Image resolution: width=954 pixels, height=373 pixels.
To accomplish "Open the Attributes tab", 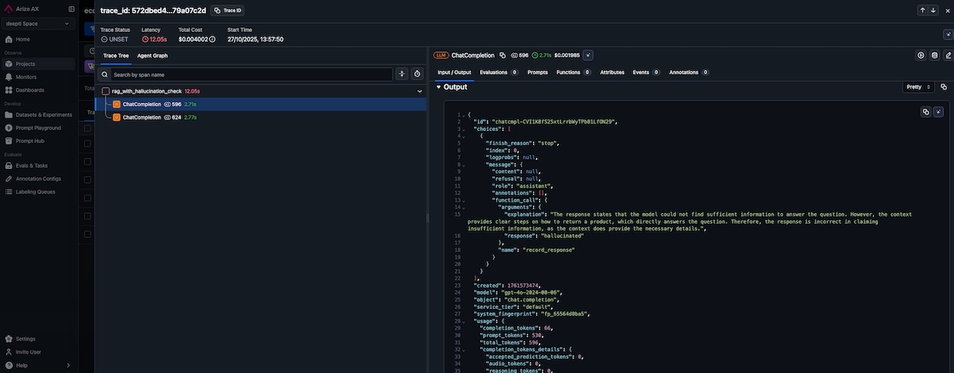I will 612,72.
